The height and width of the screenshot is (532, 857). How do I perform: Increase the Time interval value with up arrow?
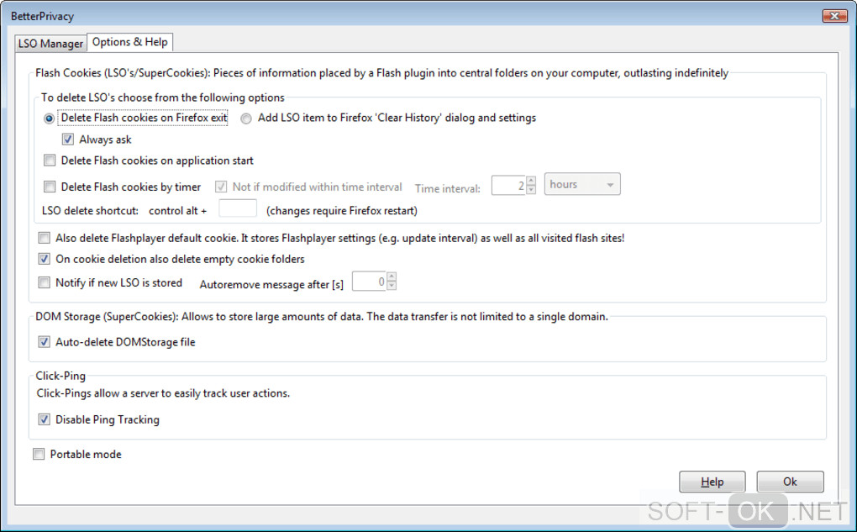tap(531, 181)
